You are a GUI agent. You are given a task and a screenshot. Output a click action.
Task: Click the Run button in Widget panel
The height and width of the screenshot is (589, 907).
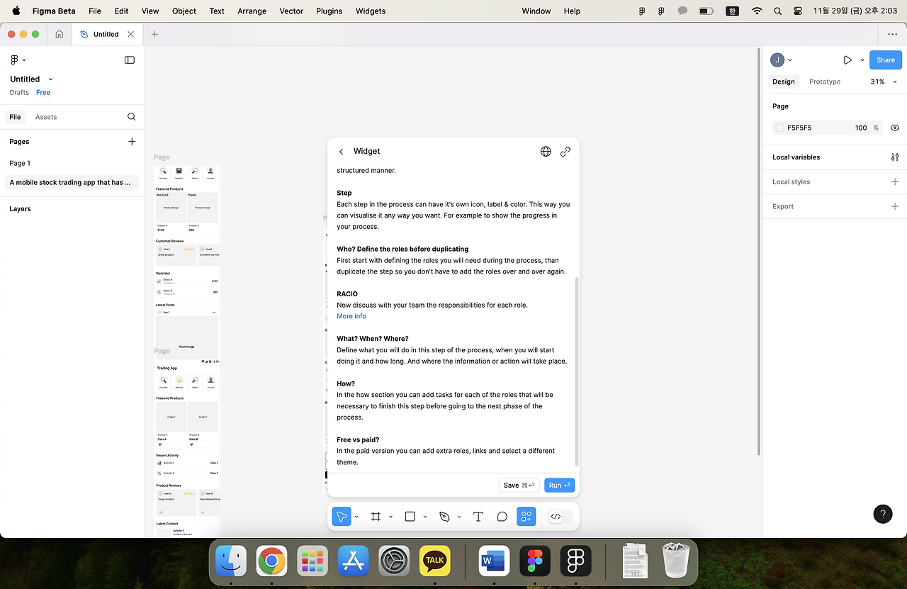point(559,486)
